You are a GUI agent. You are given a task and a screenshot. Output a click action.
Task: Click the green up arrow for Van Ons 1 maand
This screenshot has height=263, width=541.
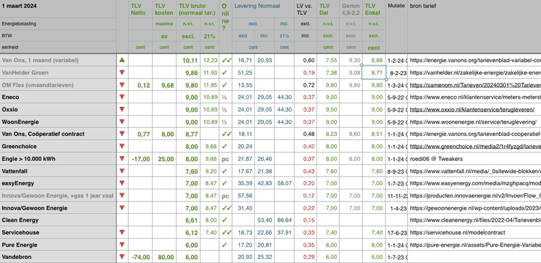pyautogui.click(x=122, y=59)
